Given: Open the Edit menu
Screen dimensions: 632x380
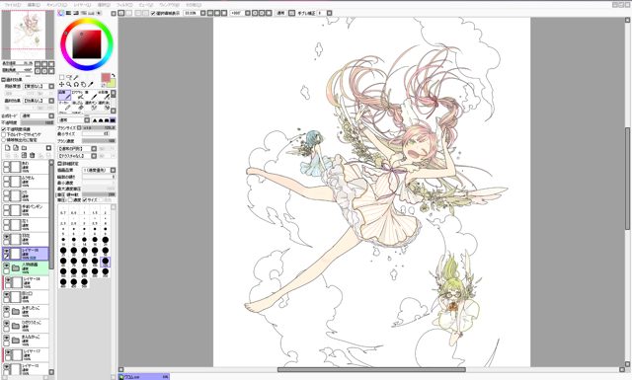Looking at the screenshot, I should pyautogui.click(x=34, y=5).
